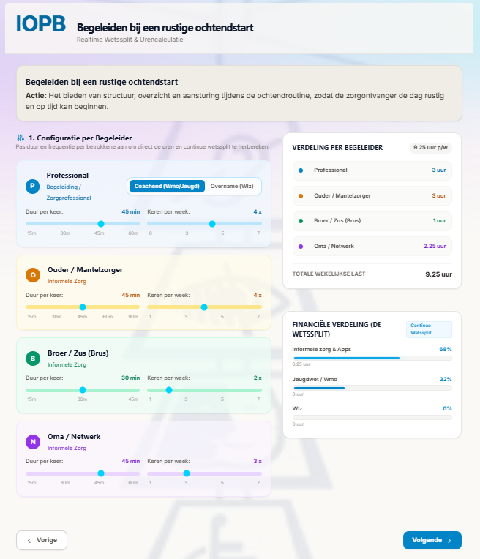The height and width of the screenshot is (559, 480).
Task: Click the Broer / Zus (Brus) row showing 1 uur
Action: click(x=372, y=221)
